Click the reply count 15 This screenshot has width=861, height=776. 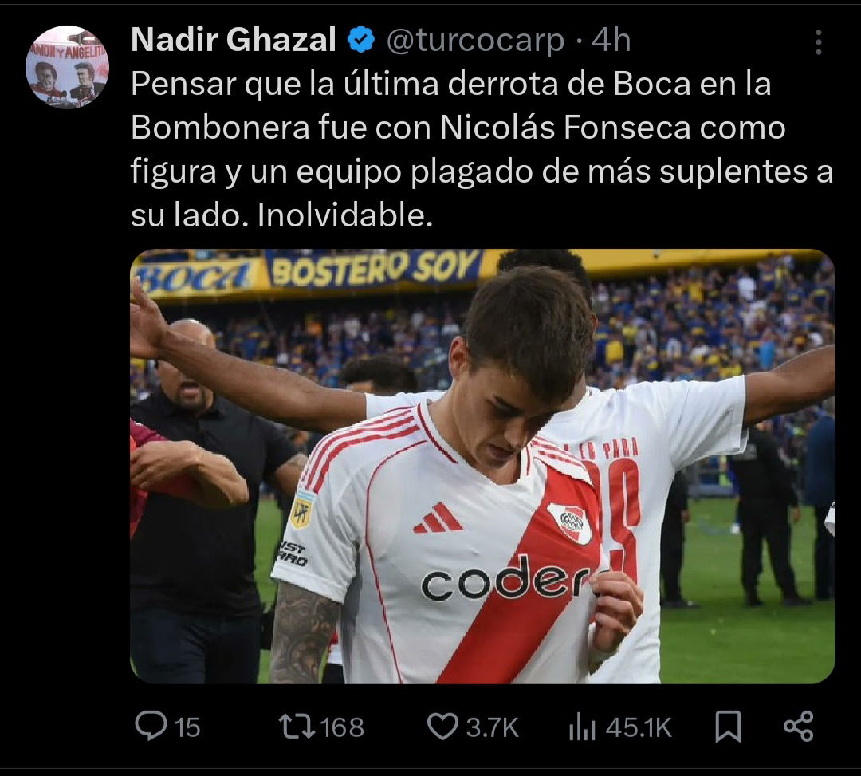coord(187,727)
